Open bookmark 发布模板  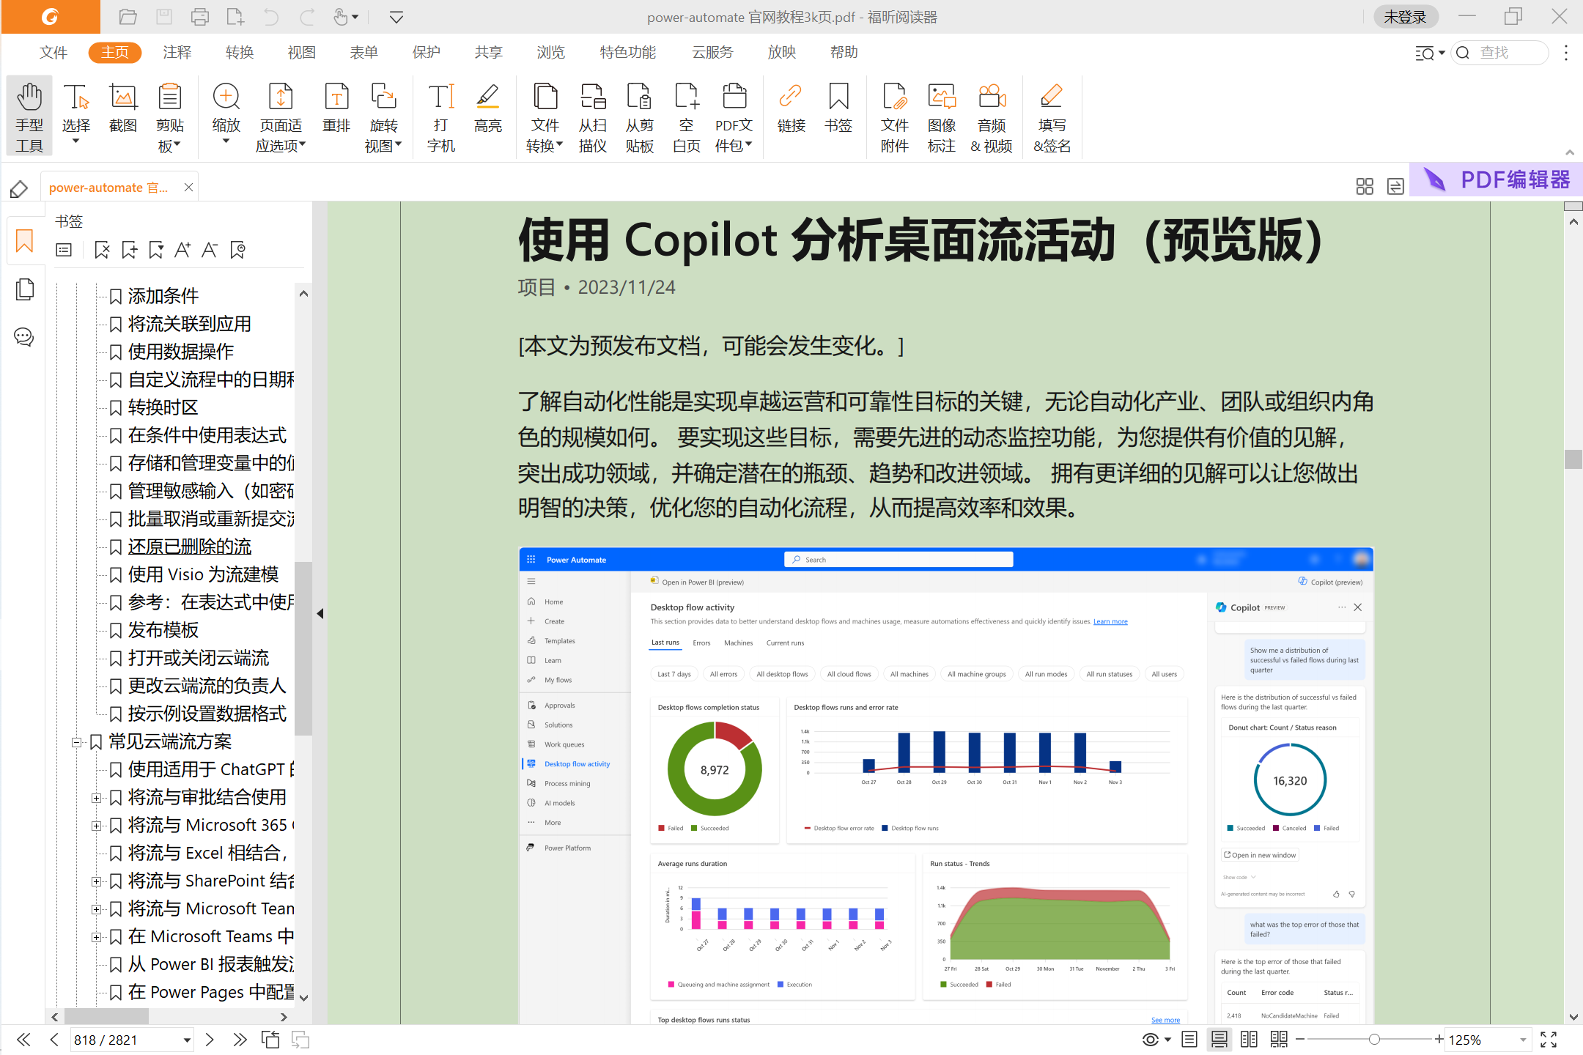(x=163, y=631)
